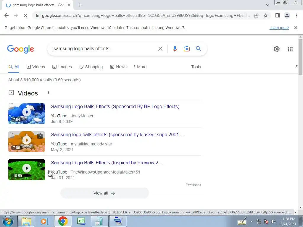Image resolution: width=303 pixels, height=227 pixels.
Task: Open the Learn more link
Action: tap(279, 27)
